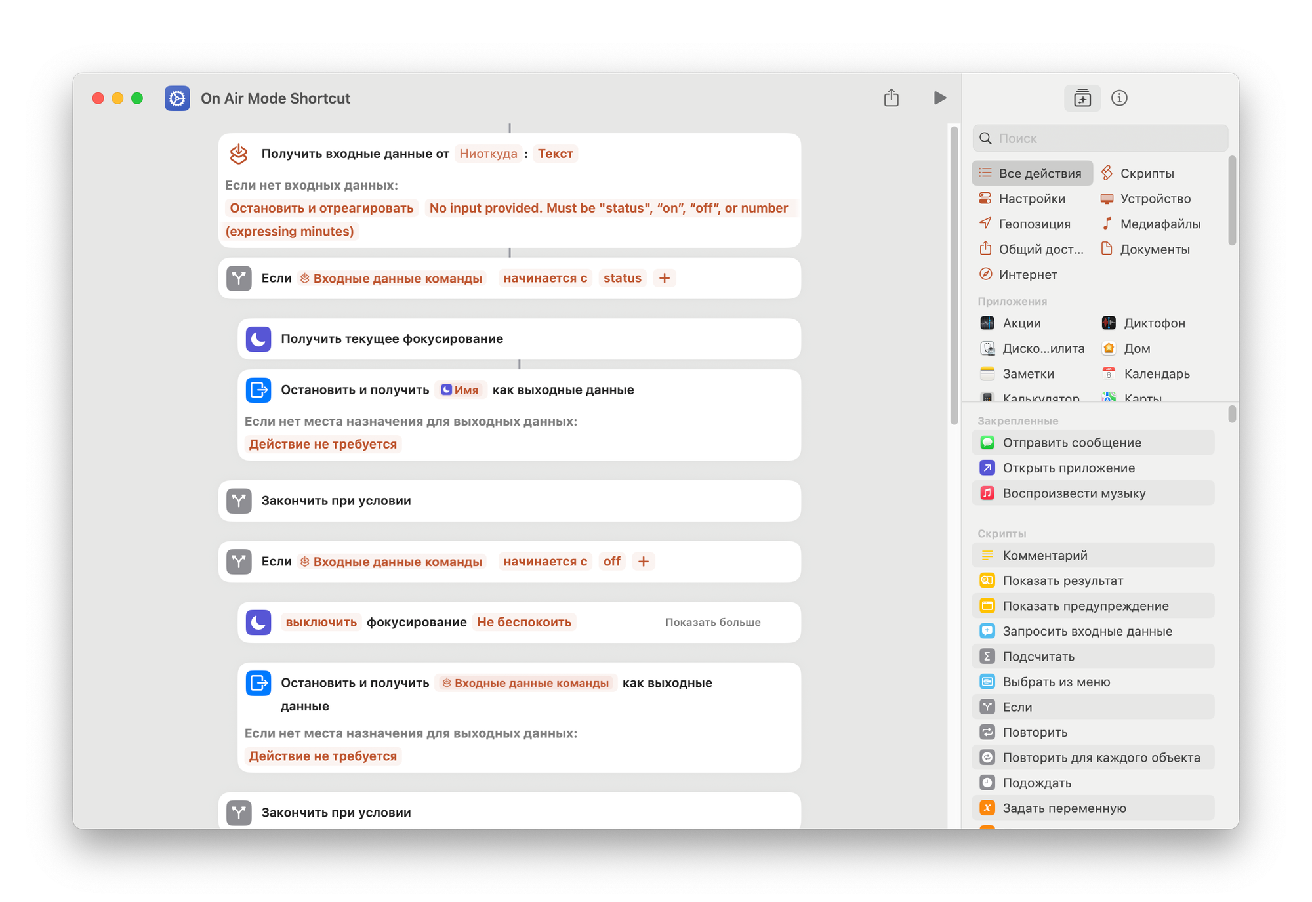Select Скрипты category
The width and height of the screenshot is (1312, 902).
click(x=1146, y=173)
